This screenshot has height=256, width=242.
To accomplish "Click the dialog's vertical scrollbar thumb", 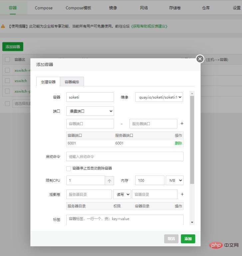I will pyautogui.click(x=192, y=140).
